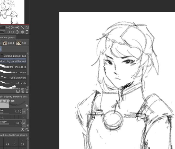
Task: Select 'sketching pencil but soft' brush
Action: pyautogui.click(x=13, y=61)
